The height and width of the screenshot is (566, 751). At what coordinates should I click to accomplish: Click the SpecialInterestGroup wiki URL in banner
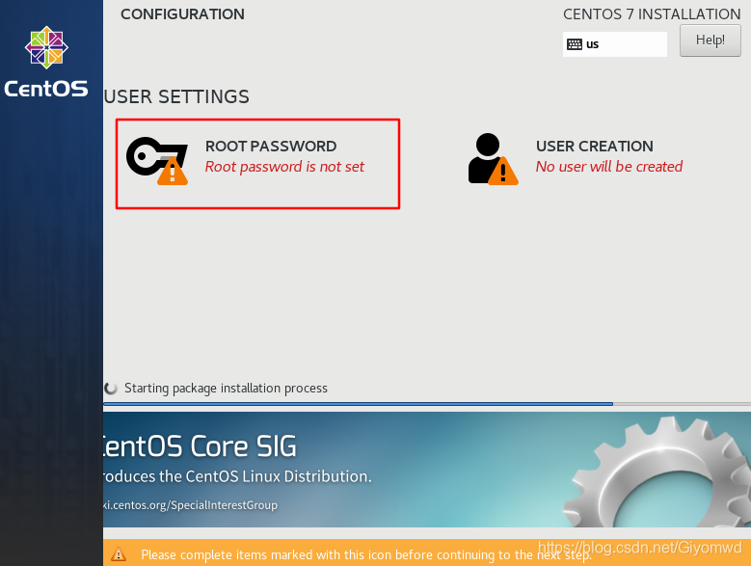(x=191, y=505)
